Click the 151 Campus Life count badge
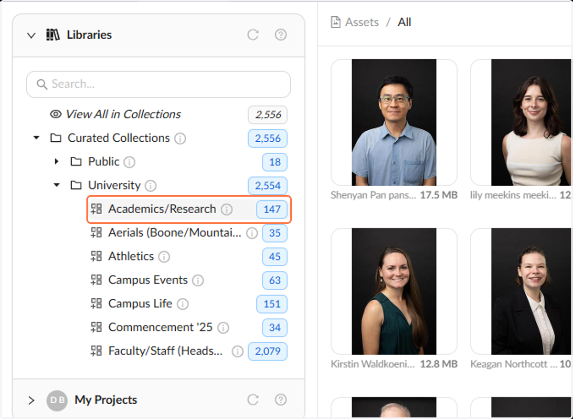Viewport: 573px width, 419px height. [272, 304]
